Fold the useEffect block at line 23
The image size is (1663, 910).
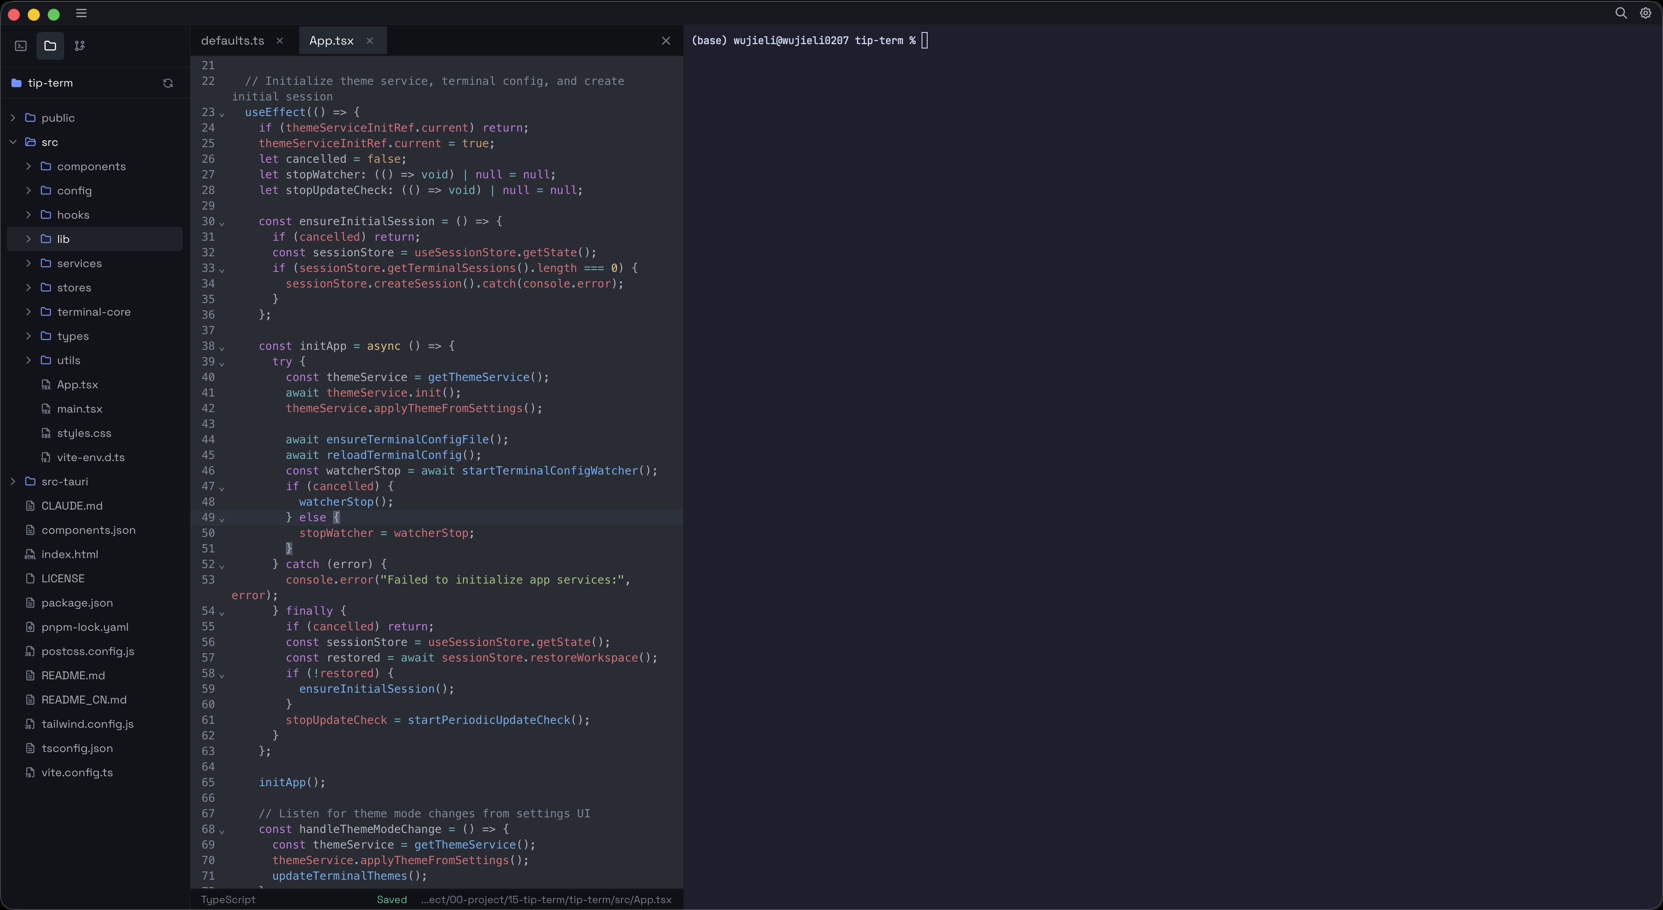[222, 114]
